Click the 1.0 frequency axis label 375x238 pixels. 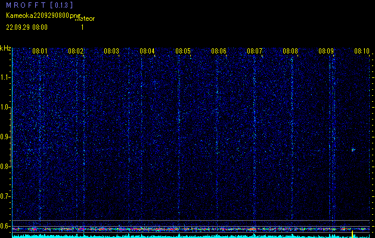point(5,107)
